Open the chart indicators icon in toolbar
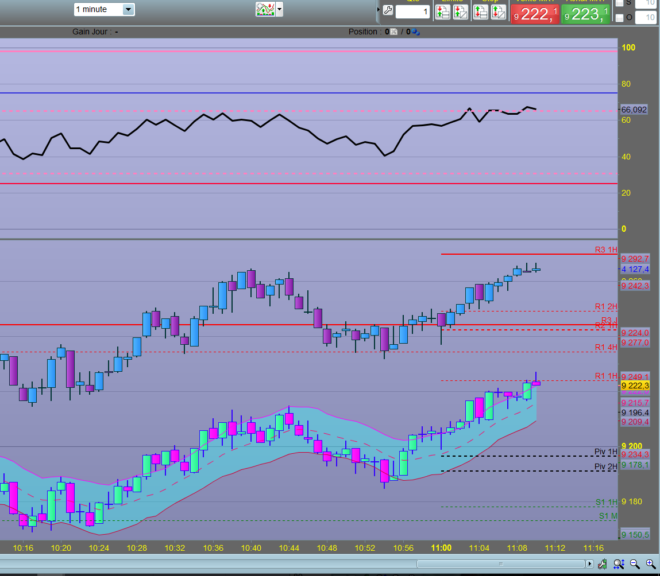 265,9
